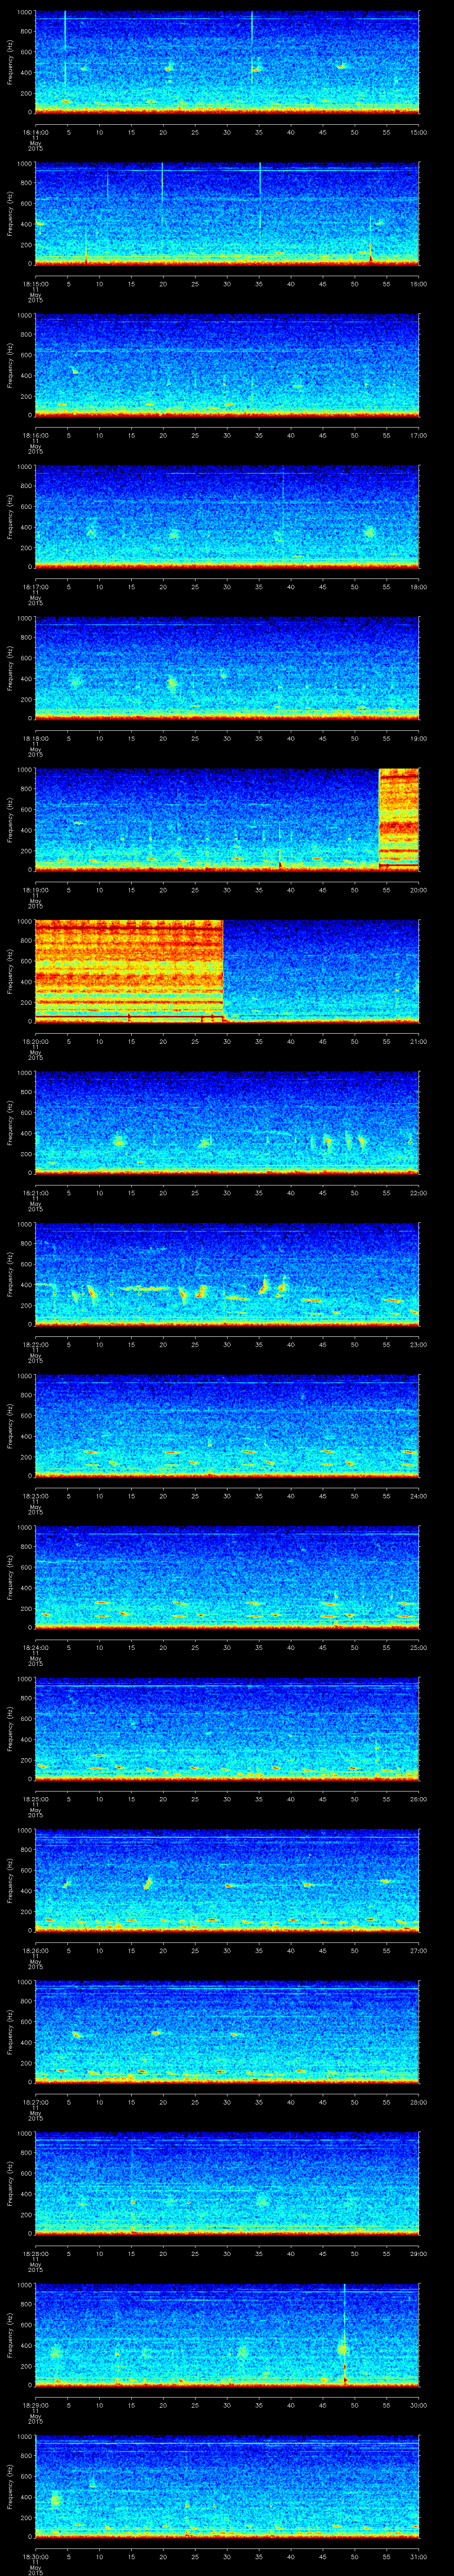Image resolution: width=454 pixels, height=2576 pixels.
Task: Click the 16:00 end time label
Action: 419,284
